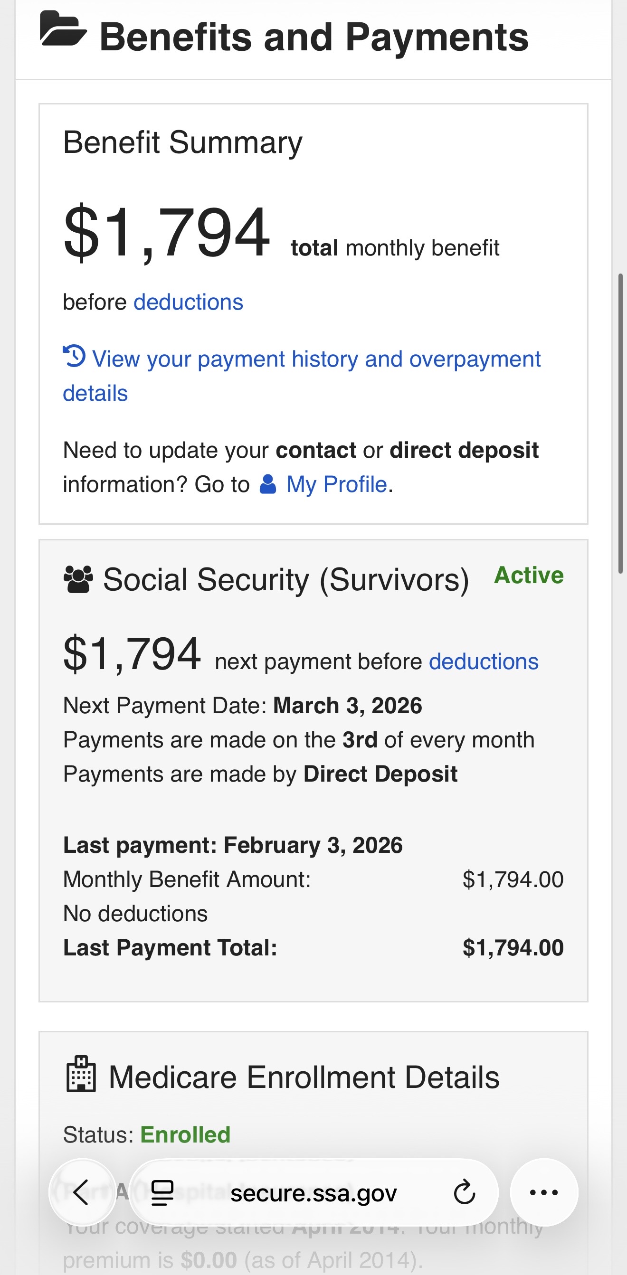Click the Survivors group people icon

[78, 578]
